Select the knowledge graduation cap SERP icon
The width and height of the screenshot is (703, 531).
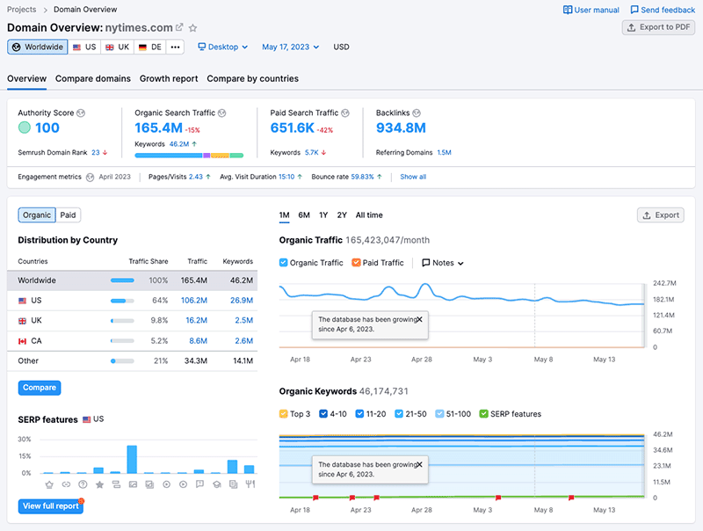coord(216,484)
